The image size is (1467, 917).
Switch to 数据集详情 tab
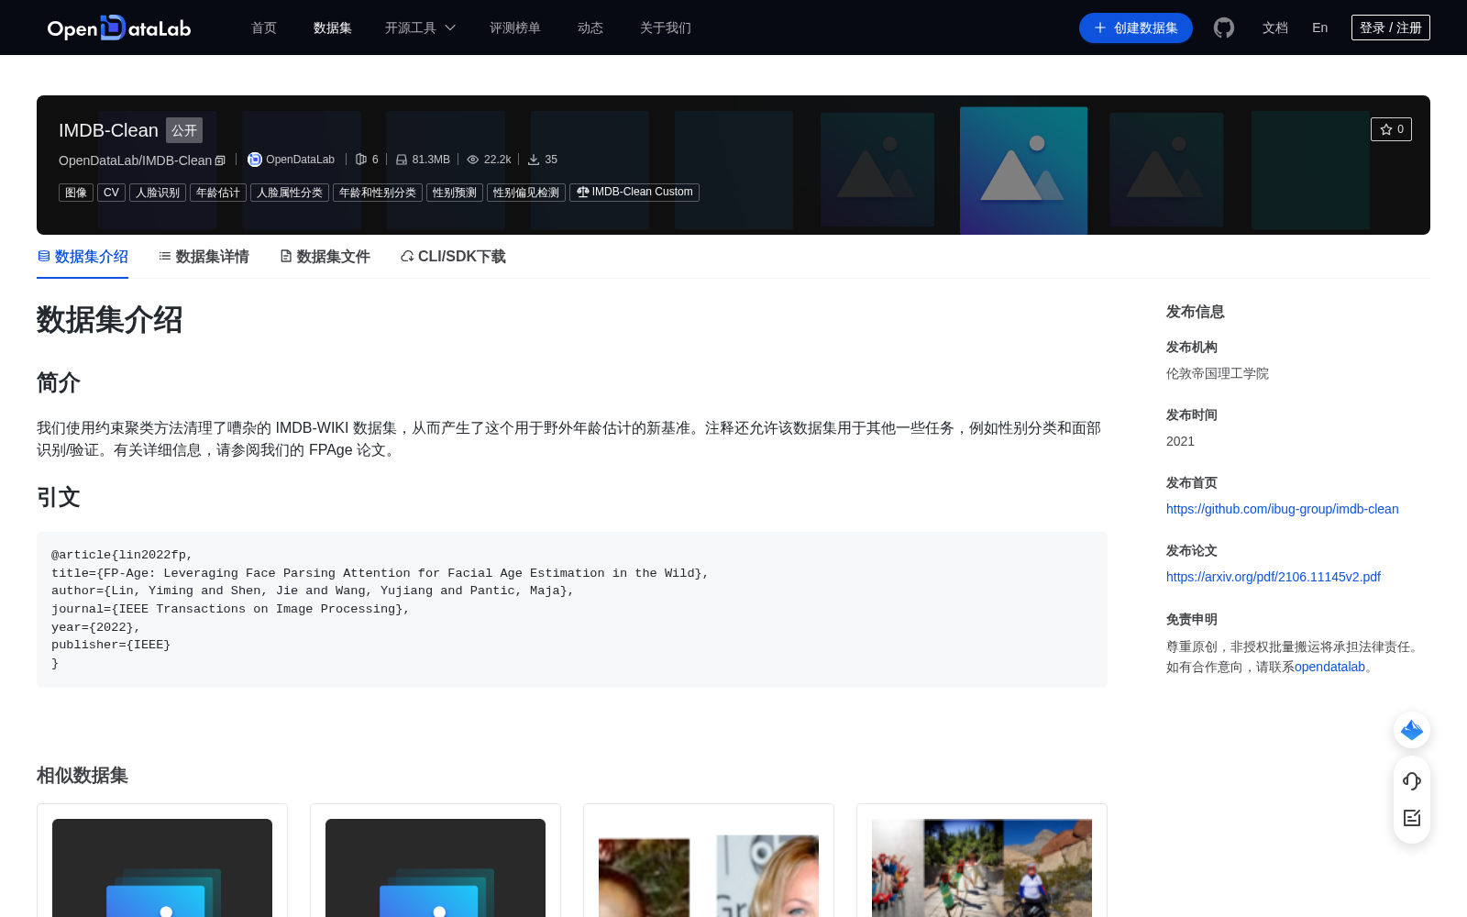[x=204, y=257]
